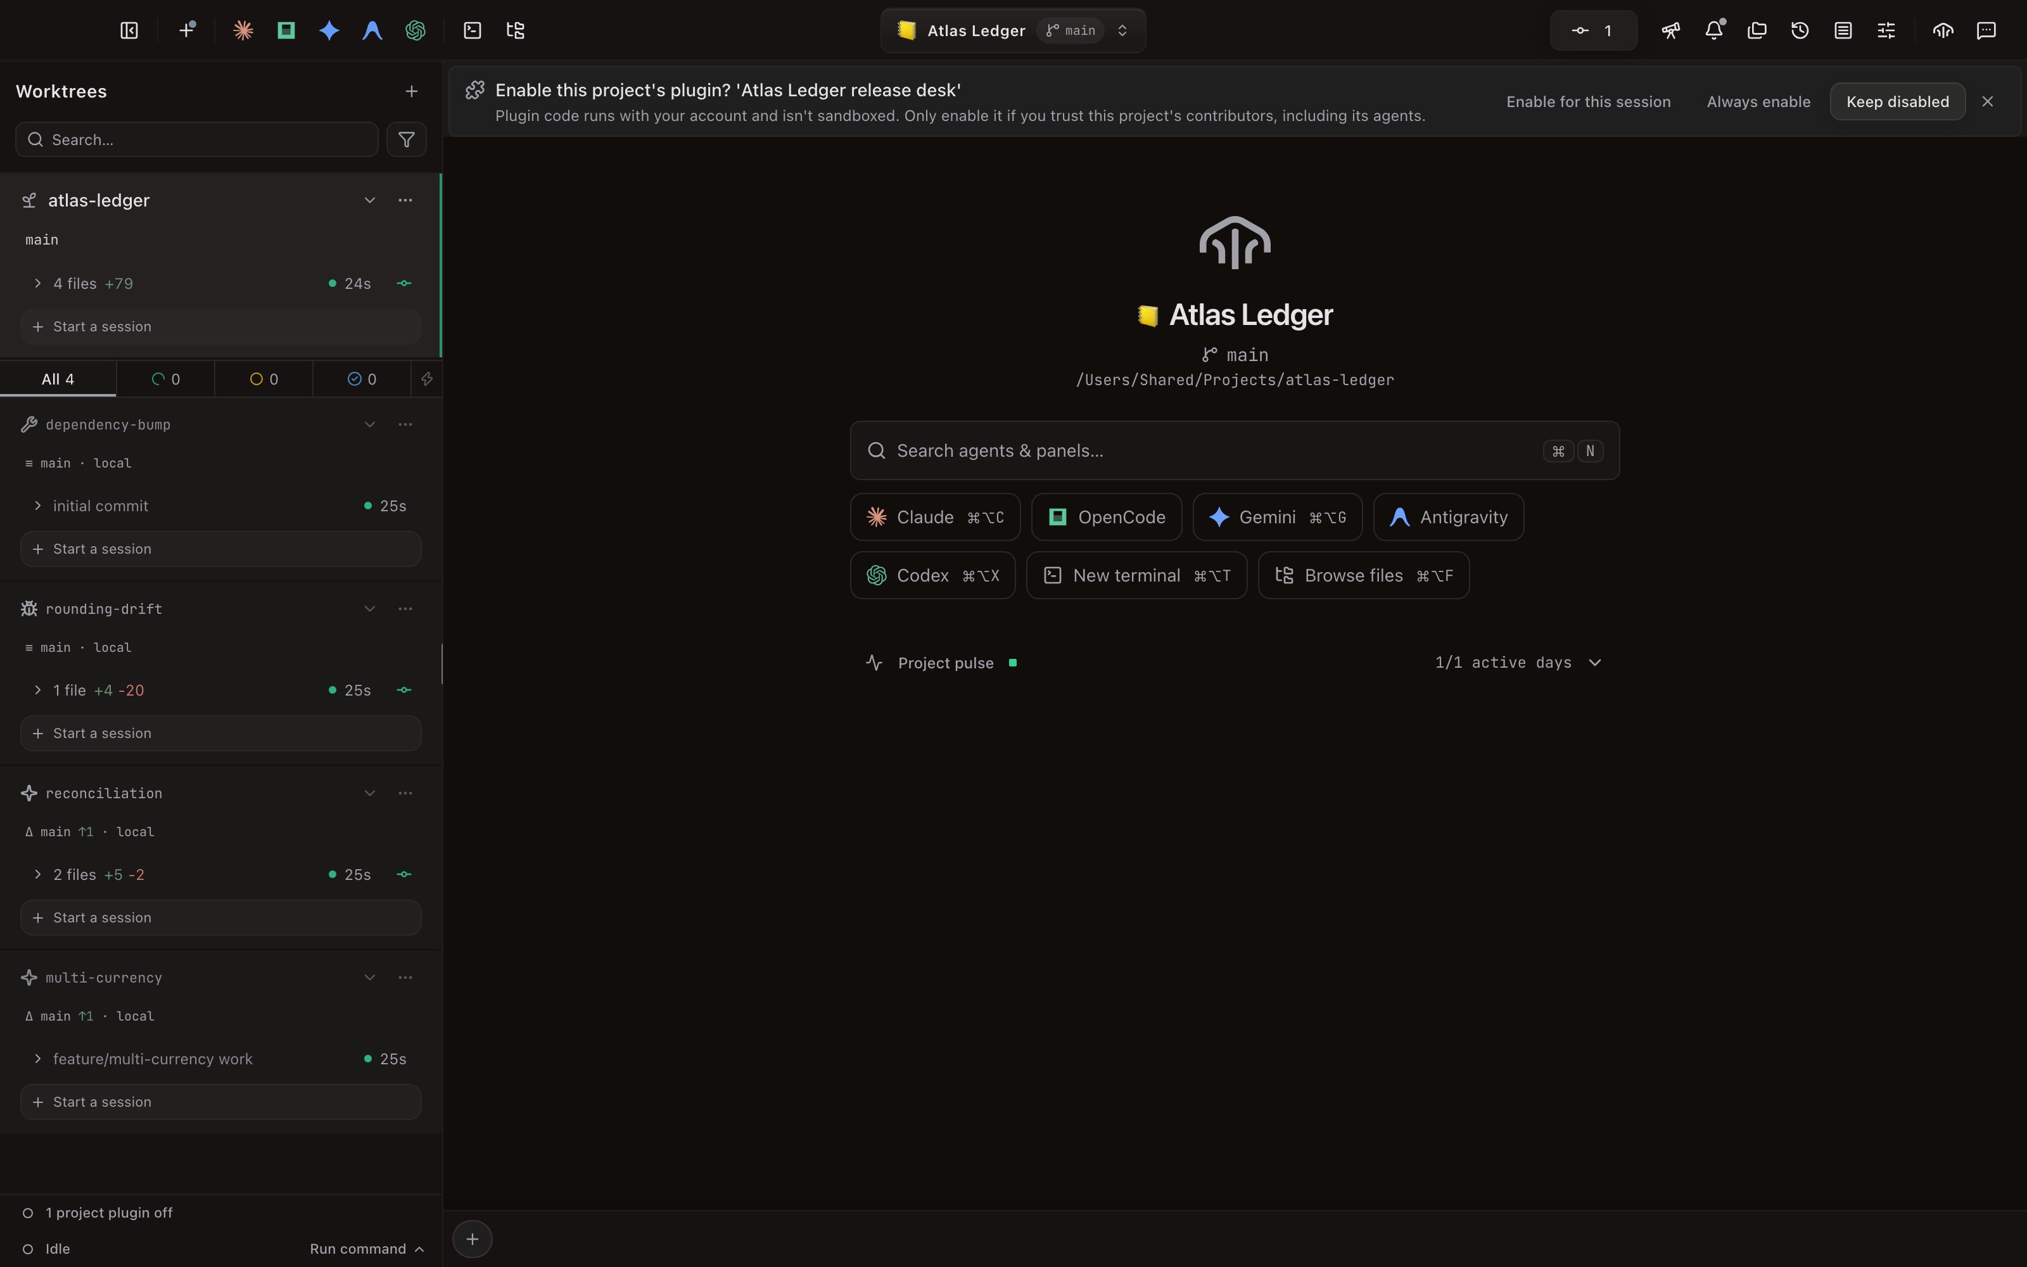Image resolution: width=2027 pixels, height=1267 pixels.
Task: Expand the 4 files +79 row
Action: point(220,283)
